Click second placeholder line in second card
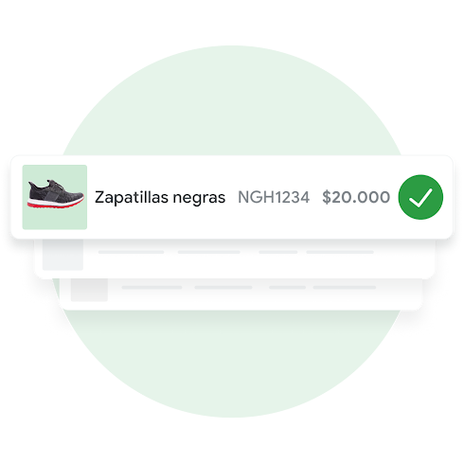 point(209,252)
